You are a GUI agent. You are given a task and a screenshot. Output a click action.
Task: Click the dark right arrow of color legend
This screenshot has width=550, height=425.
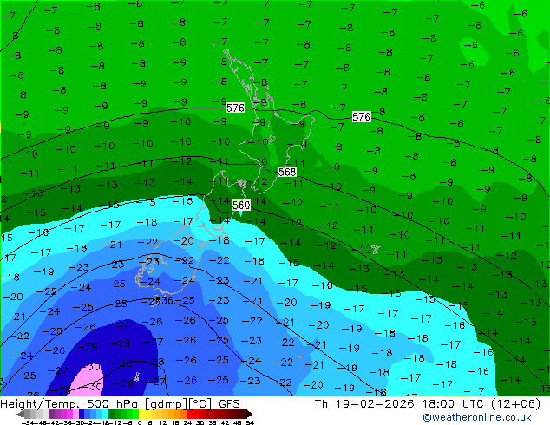250,415
